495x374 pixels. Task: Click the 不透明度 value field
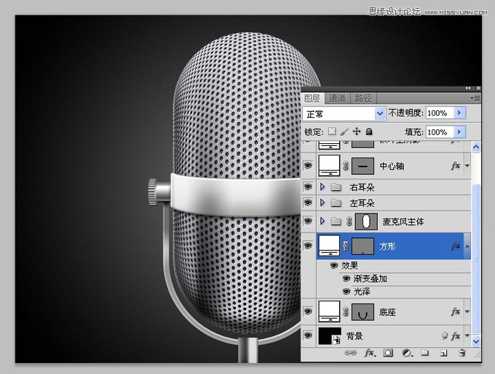tap(440, 113)
